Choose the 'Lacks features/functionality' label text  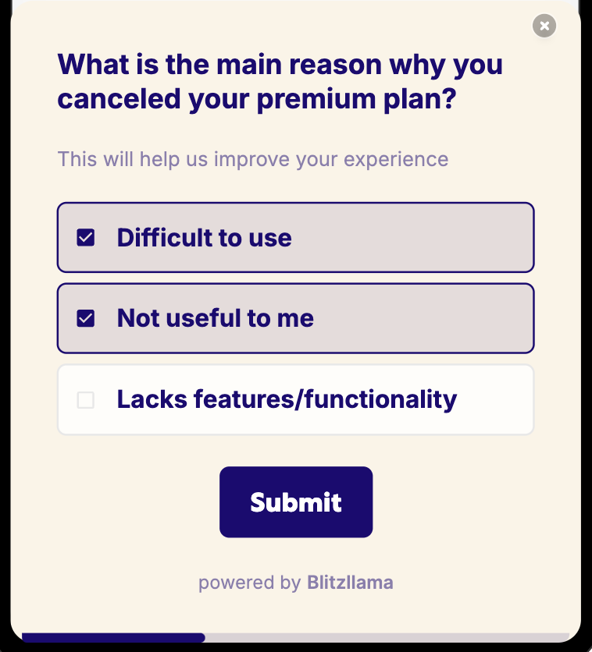[x=287, y=399]
